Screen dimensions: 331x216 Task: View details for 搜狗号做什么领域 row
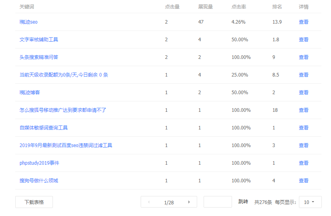(x=303, y=181)
